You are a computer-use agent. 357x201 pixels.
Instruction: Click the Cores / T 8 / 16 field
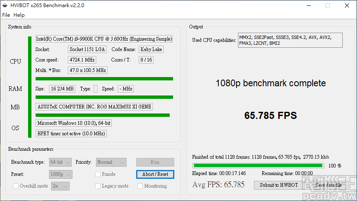pyautogui.click(x=146, y=60)
